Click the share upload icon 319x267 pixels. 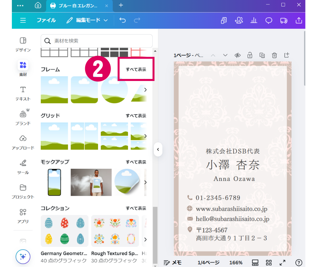coord(299,20)
